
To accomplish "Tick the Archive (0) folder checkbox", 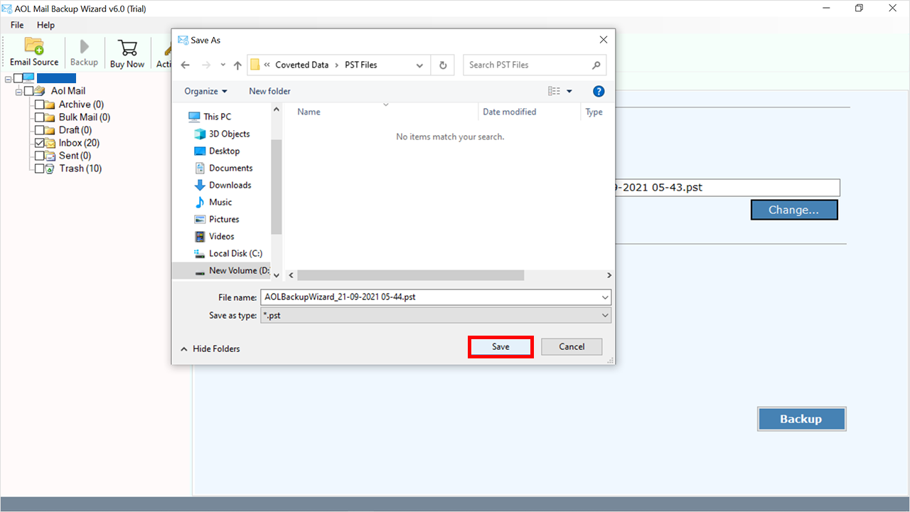I will (x=40, y=105).
